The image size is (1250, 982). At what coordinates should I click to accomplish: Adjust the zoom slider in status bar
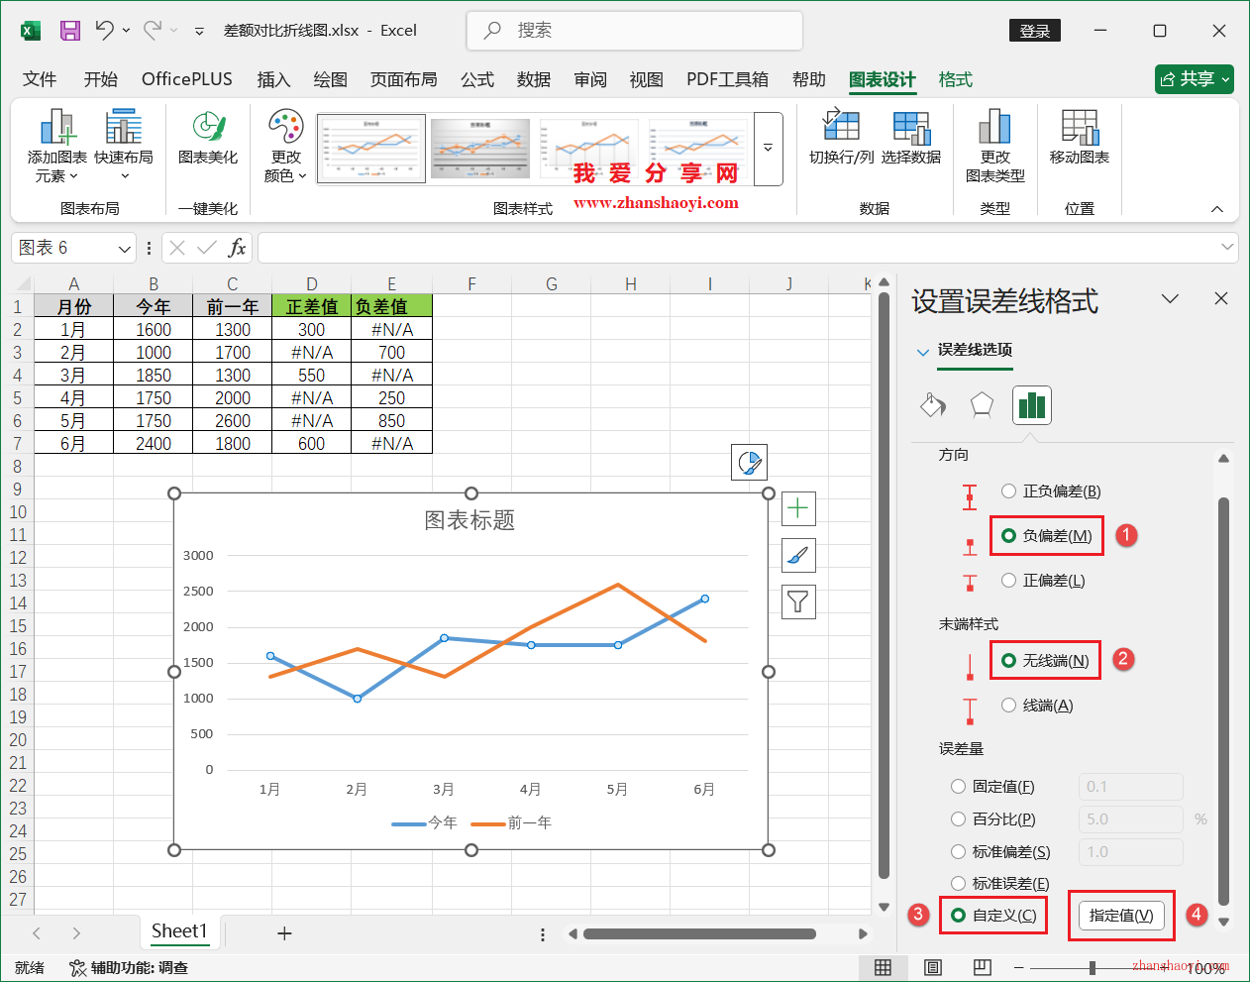coord(1093,967)
